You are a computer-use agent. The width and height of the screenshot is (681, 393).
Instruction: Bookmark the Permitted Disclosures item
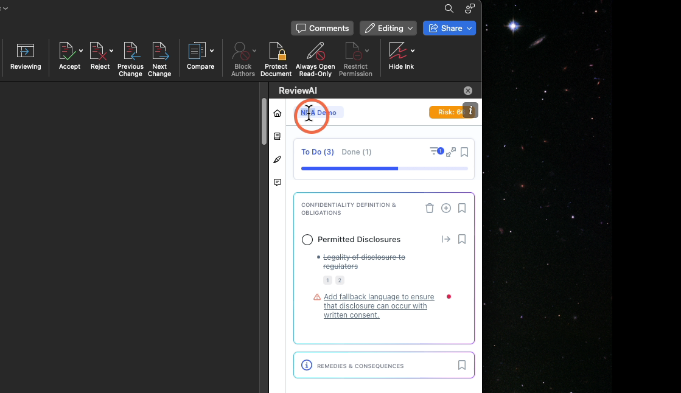click(x=462, y=239)
